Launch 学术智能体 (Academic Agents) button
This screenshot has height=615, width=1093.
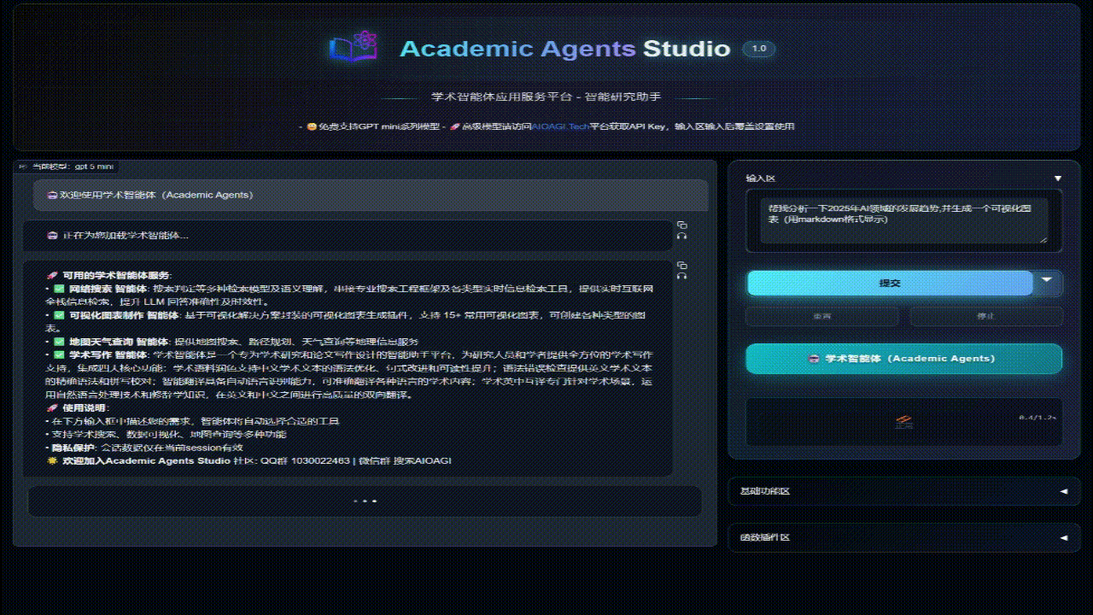pyautogui.click(x=903, y=359)
